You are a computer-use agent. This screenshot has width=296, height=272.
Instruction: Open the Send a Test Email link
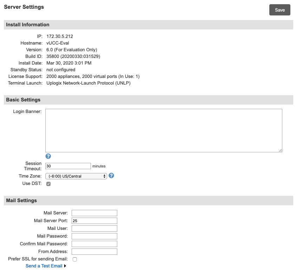[x=44, y=266]
